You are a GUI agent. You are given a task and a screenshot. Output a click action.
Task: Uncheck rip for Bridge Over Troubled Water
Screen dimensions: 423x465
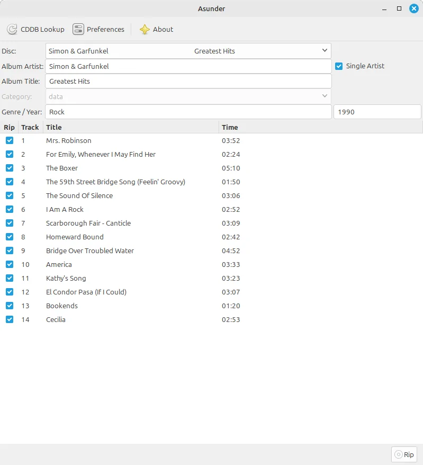coord(10,251)
